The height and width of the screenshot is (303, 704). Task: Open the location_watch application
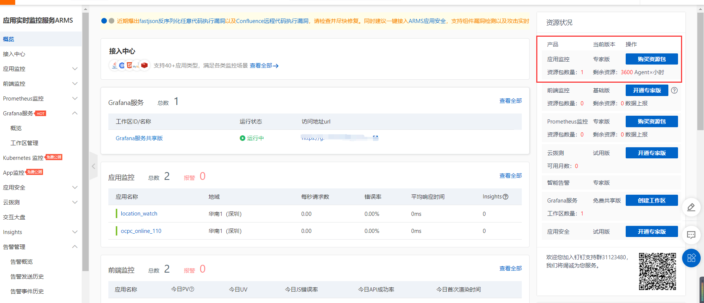point(139,214)
